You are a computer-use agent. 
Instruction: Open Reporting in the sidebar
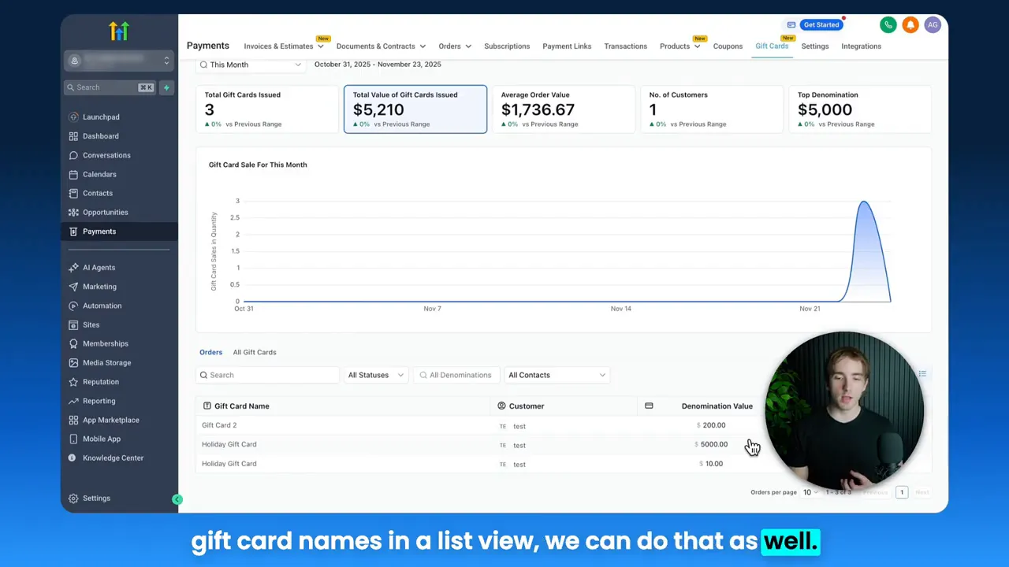pyautogui.click(x=99, y=401)
